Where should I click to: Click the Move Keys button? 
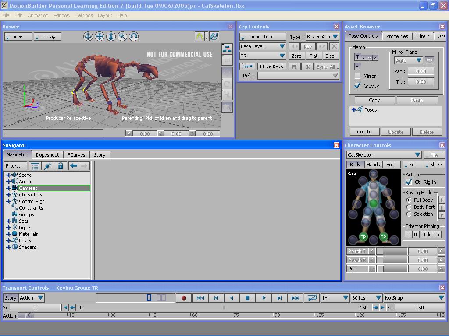click(x=271, y=66)
